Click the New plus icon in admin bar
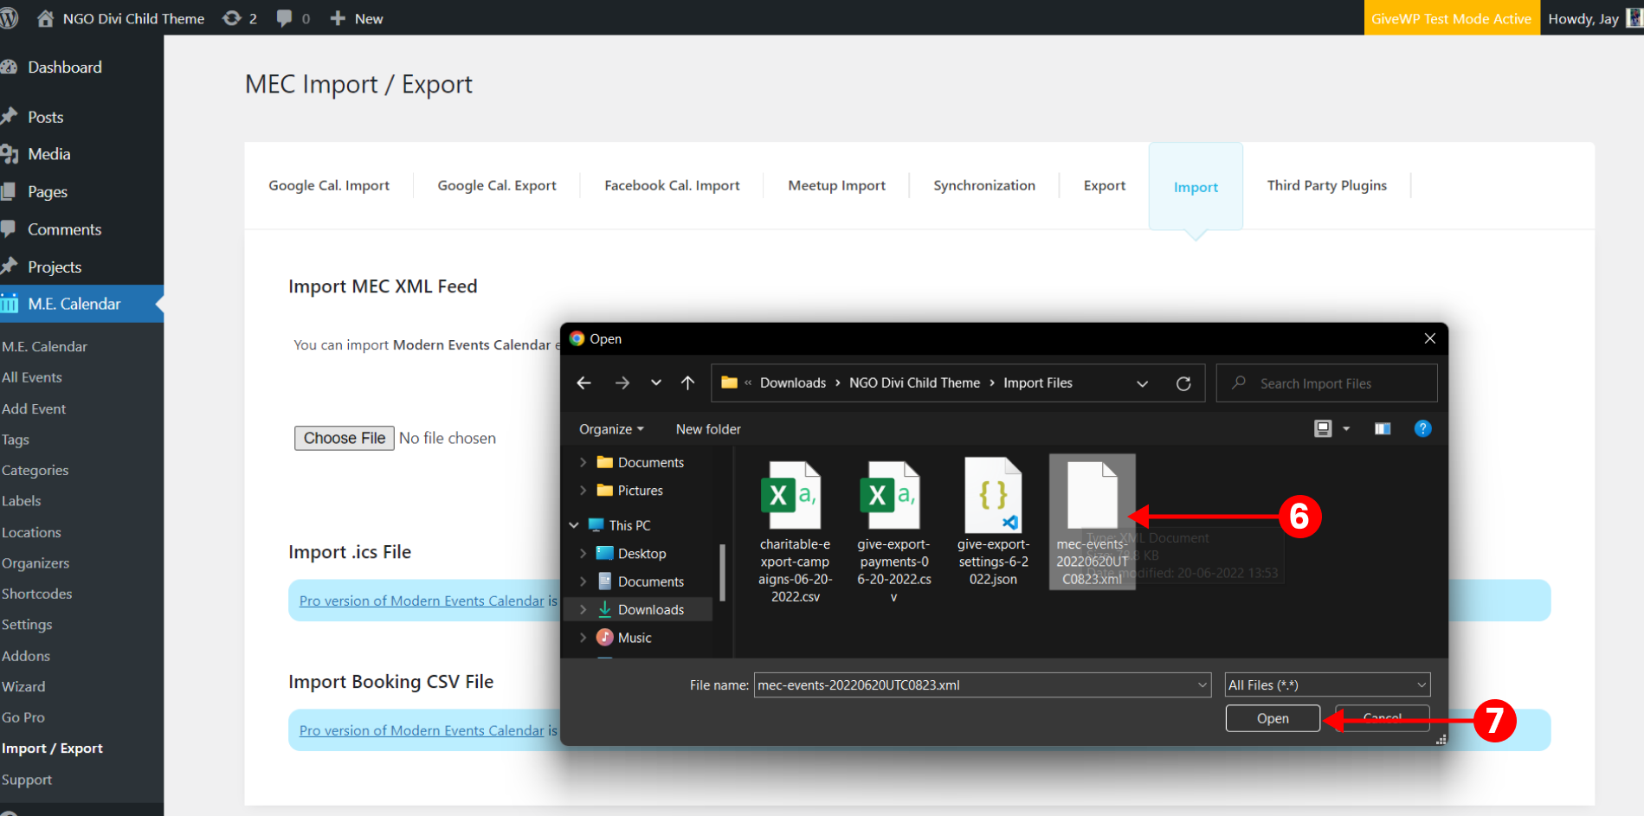The image size is (1644, 816). pyautogui.click(x=338, y=18)
